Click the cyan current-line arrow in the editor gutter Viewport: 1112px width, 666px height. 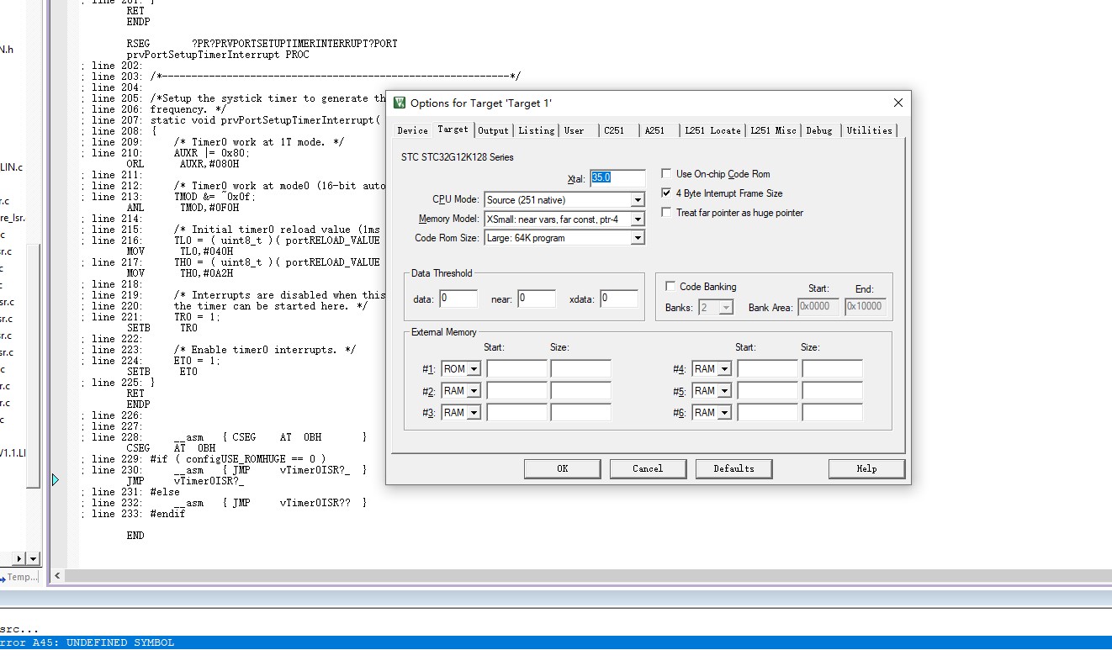[x=56, y=479]
